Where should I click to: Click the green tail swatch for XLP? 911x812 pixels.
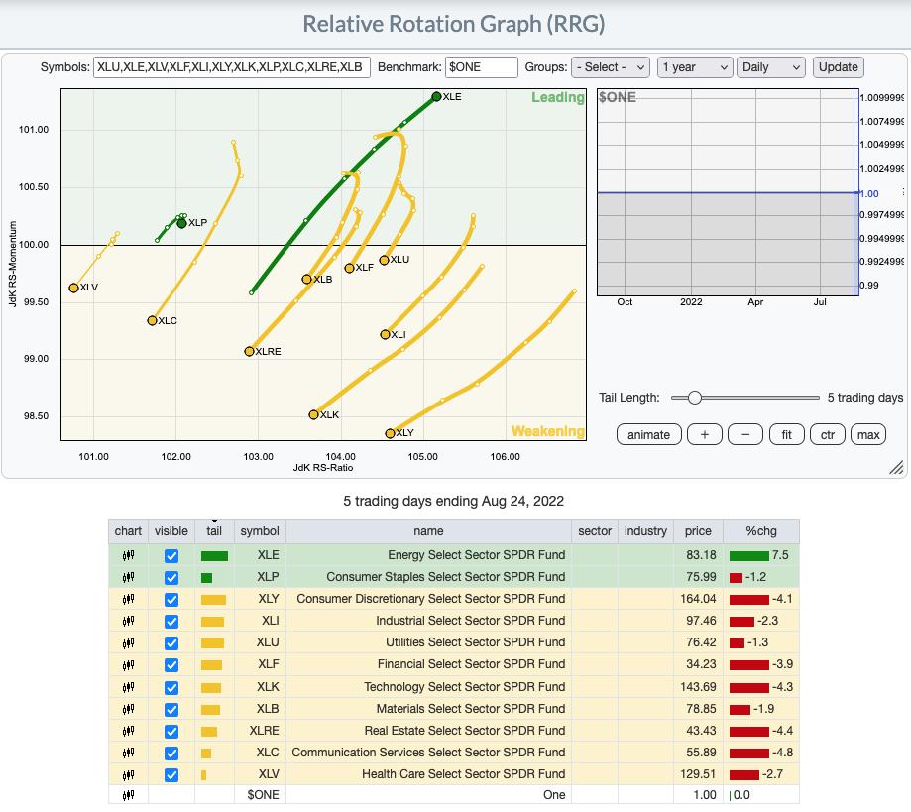pos(206,578)
